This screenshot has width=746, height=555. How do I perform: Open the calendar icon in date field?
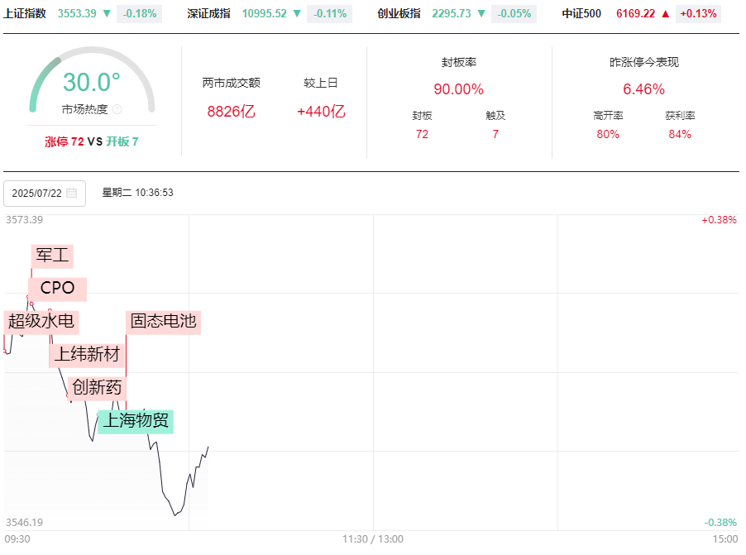click(x=72, y=194)
